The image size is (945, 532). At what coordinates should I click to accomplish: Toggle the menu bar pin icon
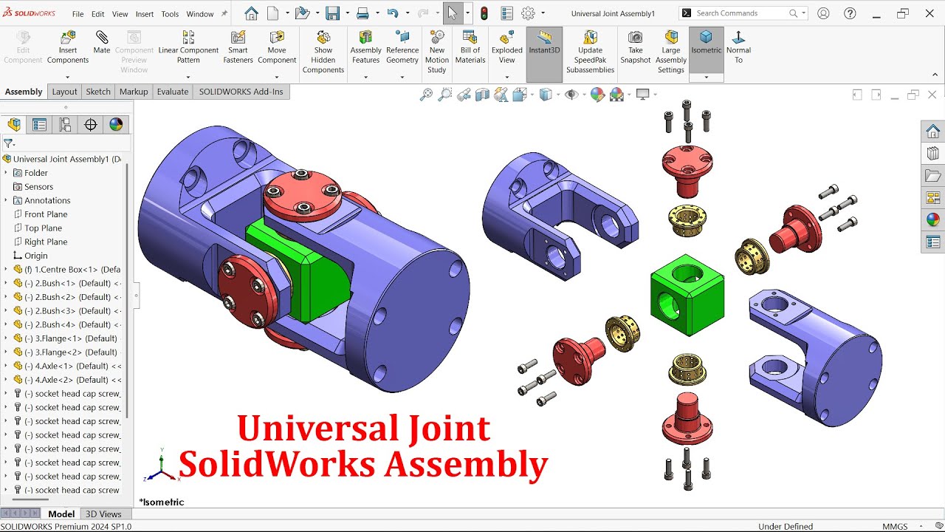(224, 13)
